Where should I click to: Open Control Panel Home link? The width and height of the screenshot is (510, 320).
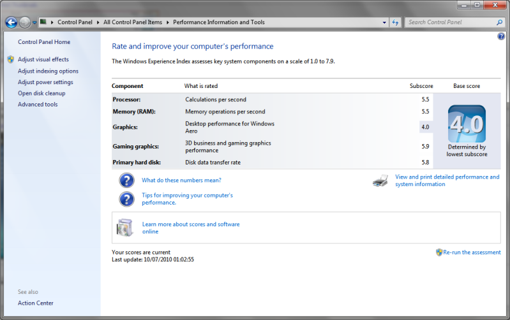44,42
